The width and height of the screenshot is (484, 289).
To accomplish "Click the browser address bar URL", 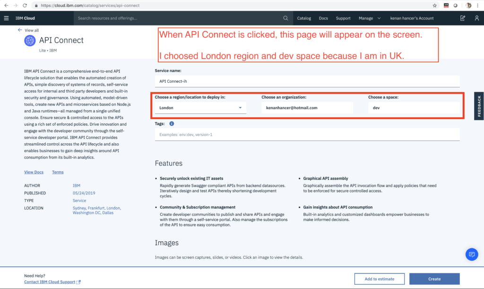I will tap(90, 6).
